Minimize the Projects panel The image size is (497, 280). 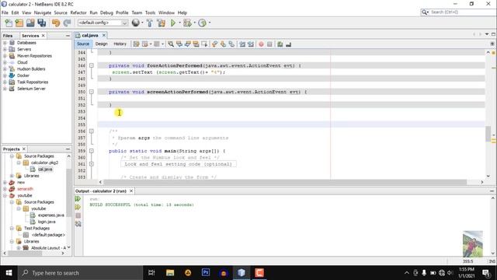click(x=68, y=149)
